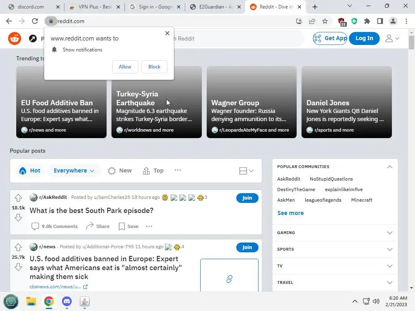Click the Chrome profile avatar icon
This screenshot has height=311, width=415.
[393, 21]
